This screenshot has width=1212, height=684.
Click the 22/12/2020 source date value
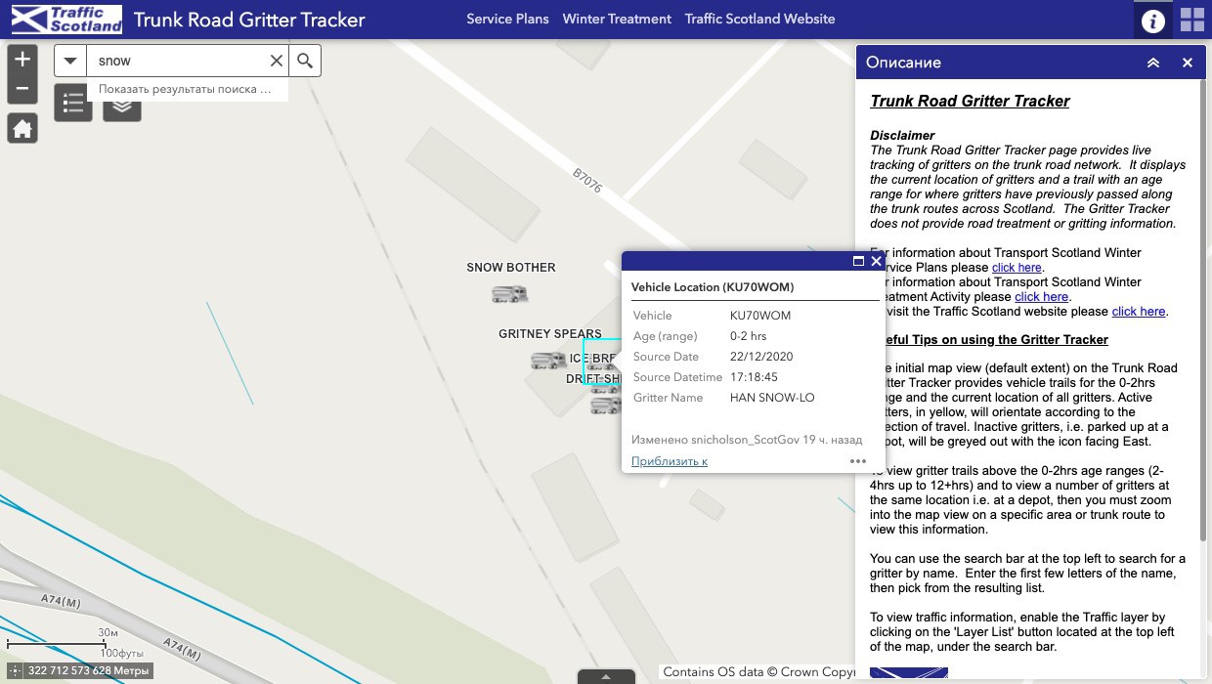pyautogui.click(x=761, y=357)
